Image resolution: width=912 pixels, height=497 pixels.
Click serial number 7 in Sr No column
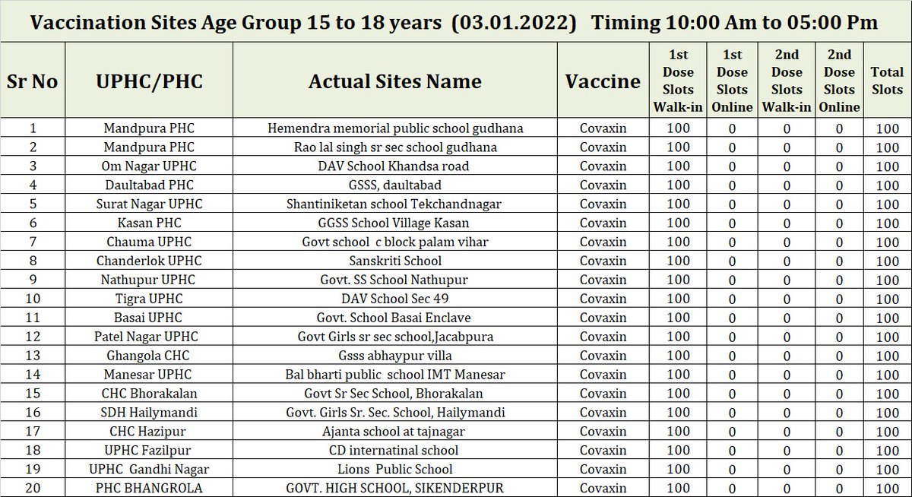click(x=32, y=242)
